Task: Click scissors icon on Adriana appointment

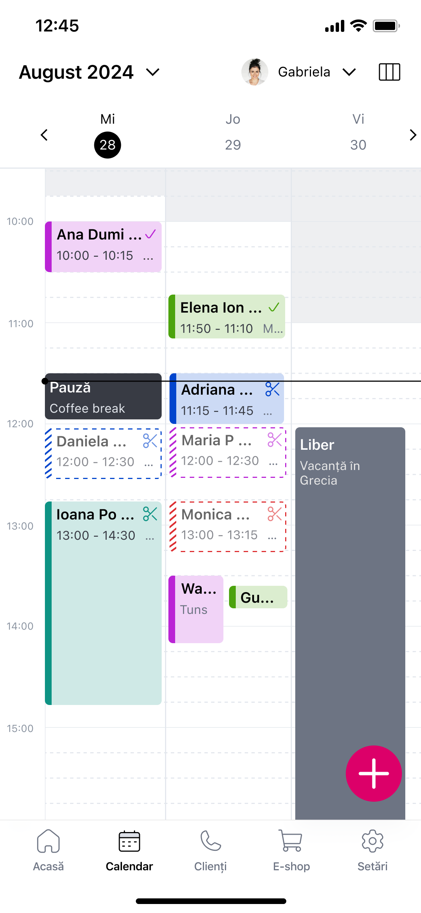Action: (272, 389)
